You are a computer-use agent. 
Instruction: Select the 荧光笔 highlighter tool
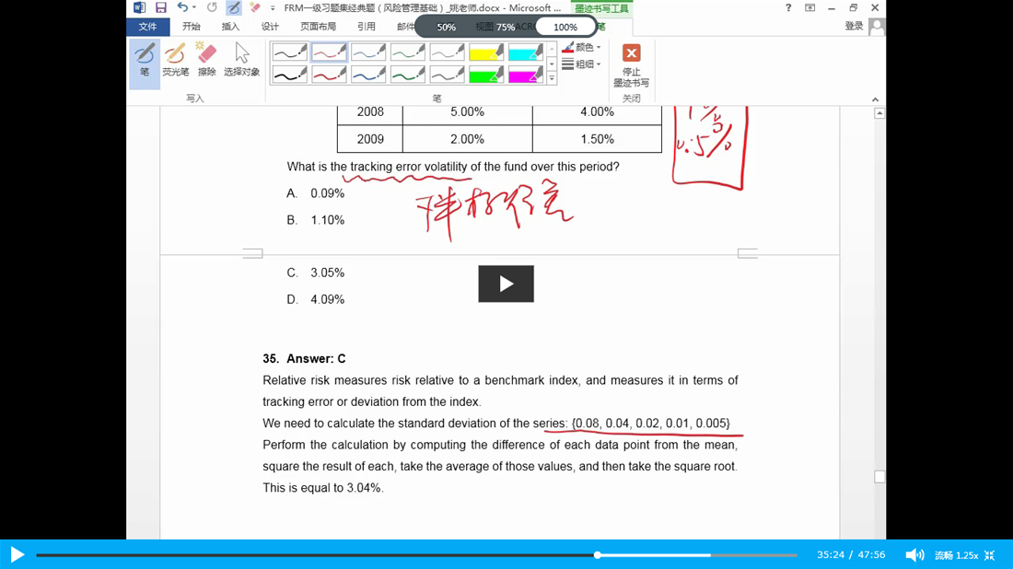pos(176,60)
